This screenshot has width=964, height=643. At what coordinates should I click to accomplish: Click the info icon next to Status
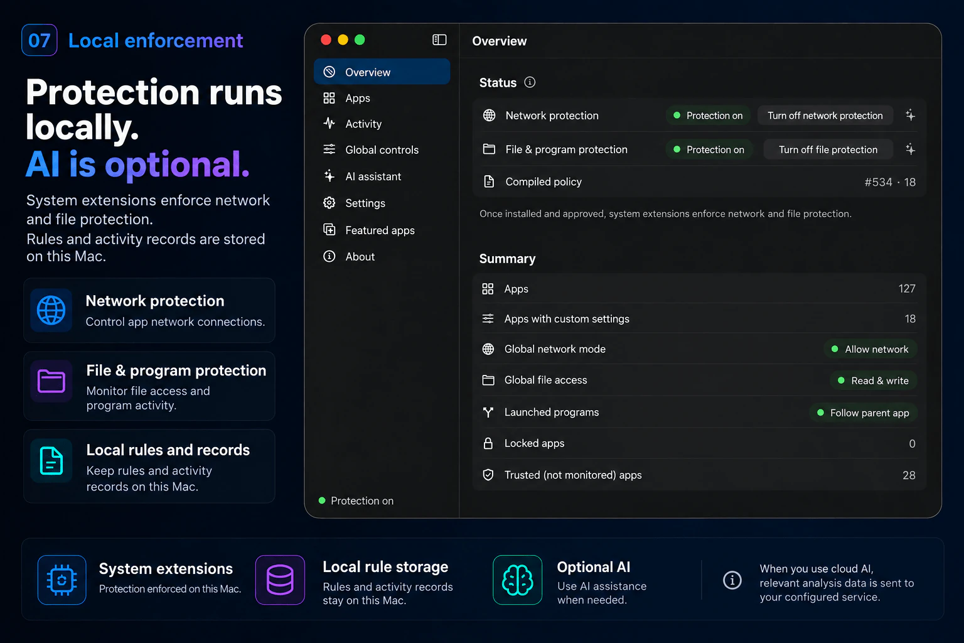(x=530, y=82)
